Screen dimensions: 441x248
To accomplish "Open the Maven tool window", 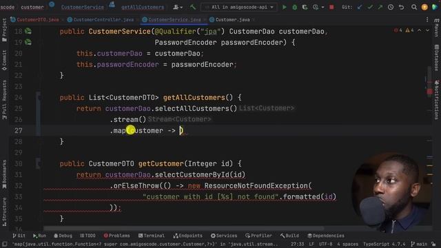I will point(436,28).
